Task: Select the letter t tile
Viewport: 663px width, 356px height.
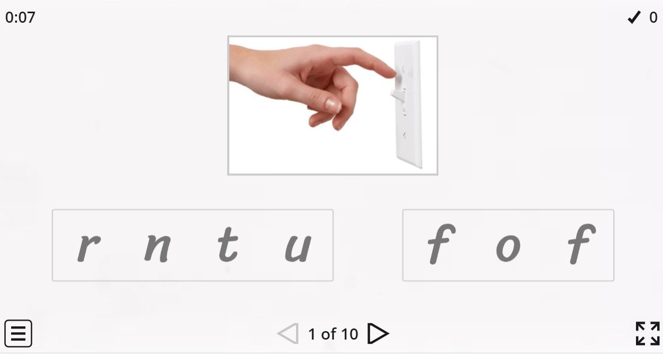Action: click(x=228, y=245)
